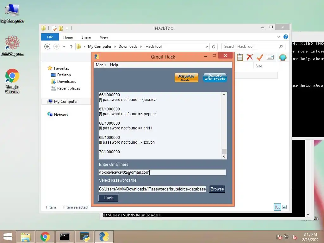The width and height of the screenshot is (324, 243).
Task: Open Chrome from the taskbar
Action: [45, 237]
